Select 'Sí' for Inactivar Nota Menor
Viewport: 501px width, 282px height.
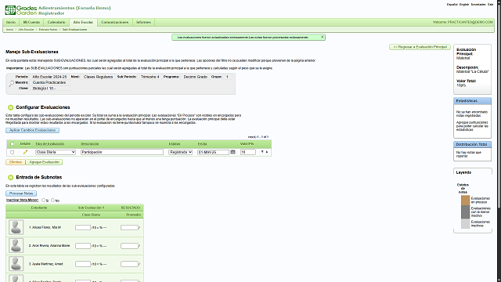[44, 201]
